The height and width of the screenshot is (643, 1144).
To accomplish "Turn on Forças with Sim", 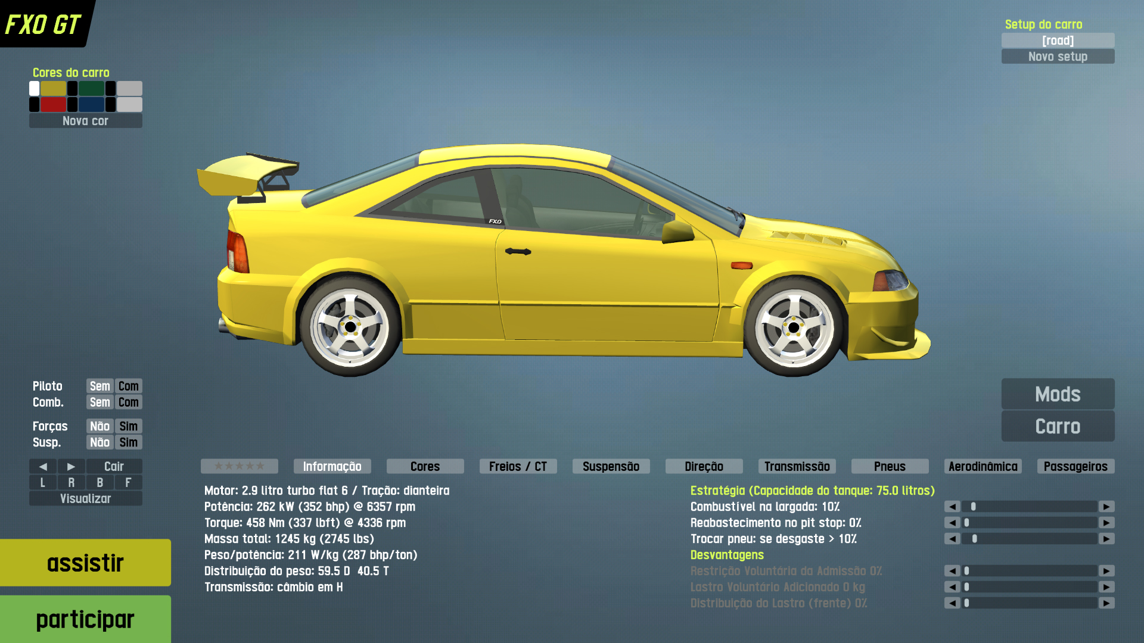I will point(128,426).
